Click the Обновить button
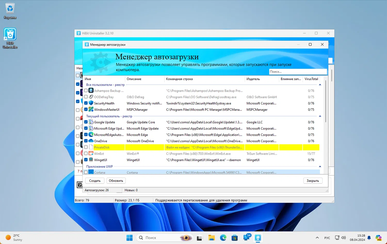This screenshot has height=244, width=387. pos(116,181)
